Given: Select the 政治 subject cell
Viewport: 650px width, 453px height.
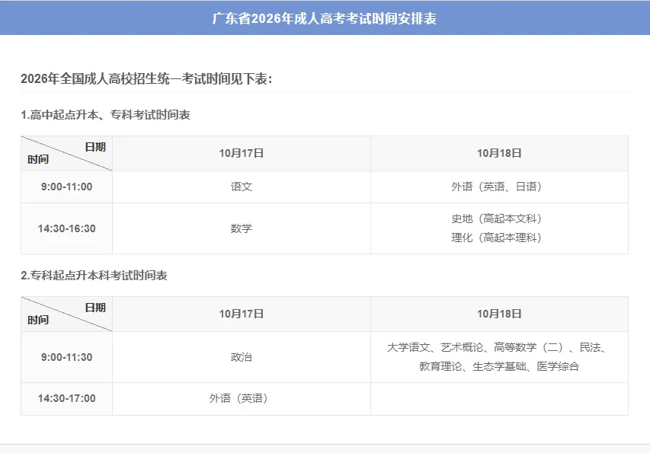Looking at the screenshot, I should point(242,357).
